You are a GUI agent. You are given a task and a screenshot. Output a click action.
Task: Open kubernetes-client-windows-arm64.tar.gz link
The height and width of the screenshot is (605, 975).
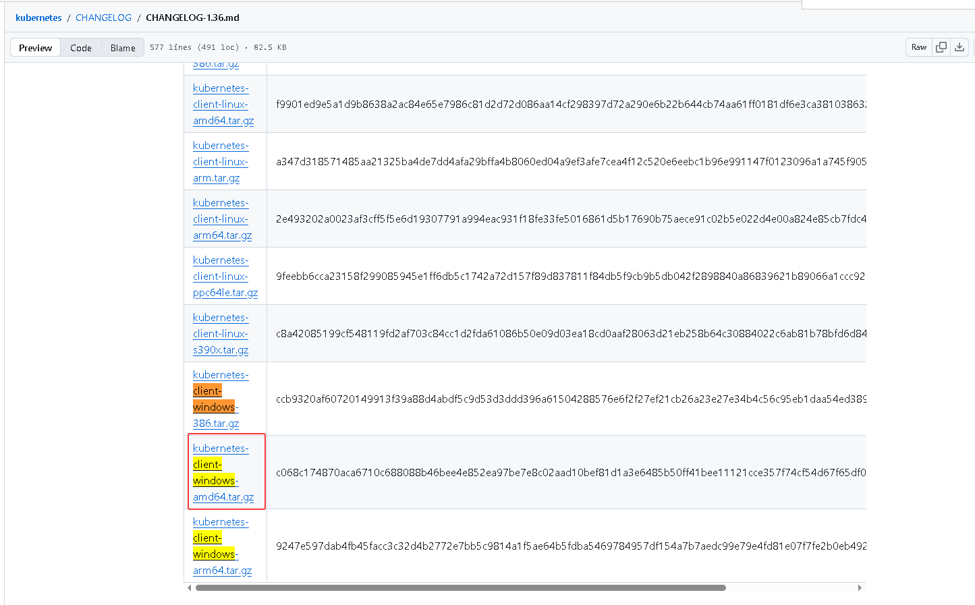click(222, 546)
